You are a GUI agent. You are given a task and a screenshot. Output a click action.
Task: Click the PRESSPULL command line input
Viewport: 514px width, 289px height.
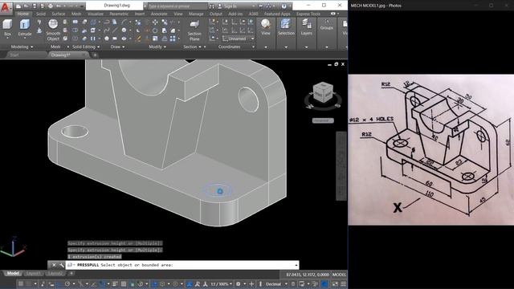pyautogui.click(x=182, y=265)
